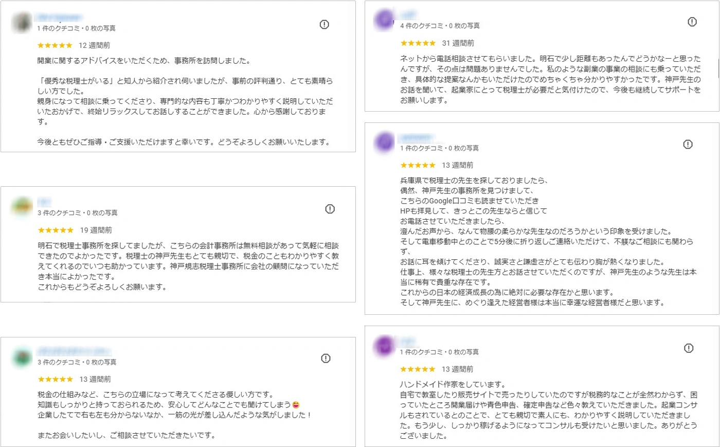Click purple avatar on the ハンドメイド作家 review
The height and width of the screenshot is (447, 720).
click(384, 347)
